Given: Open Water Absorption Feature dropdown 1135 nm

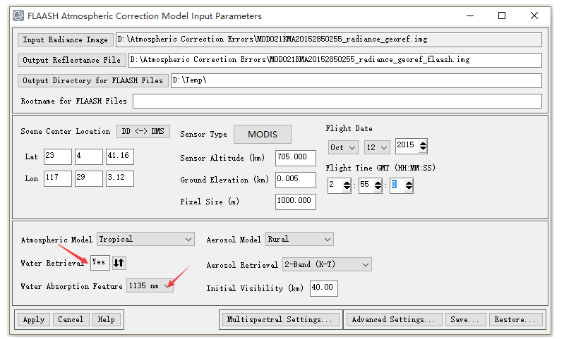Looking at the screenshot, I should (x=150, y=286).
